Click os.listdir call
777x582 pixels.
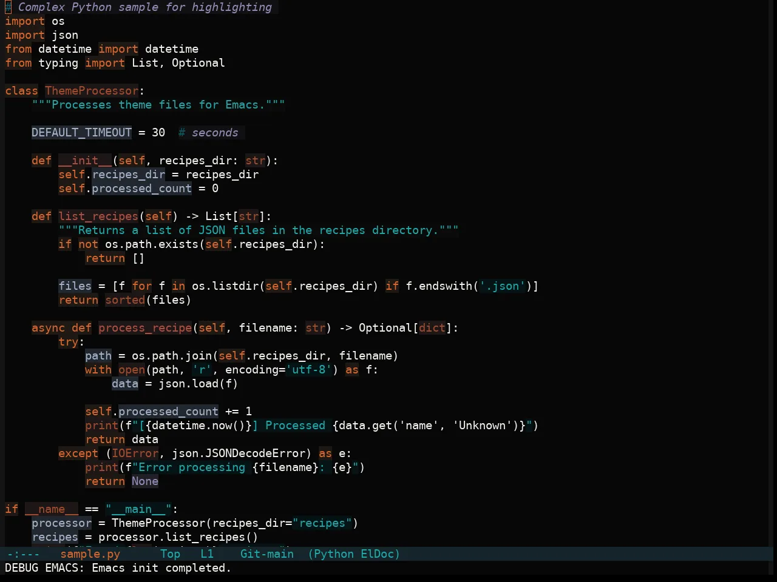click(x=225, y=286)
